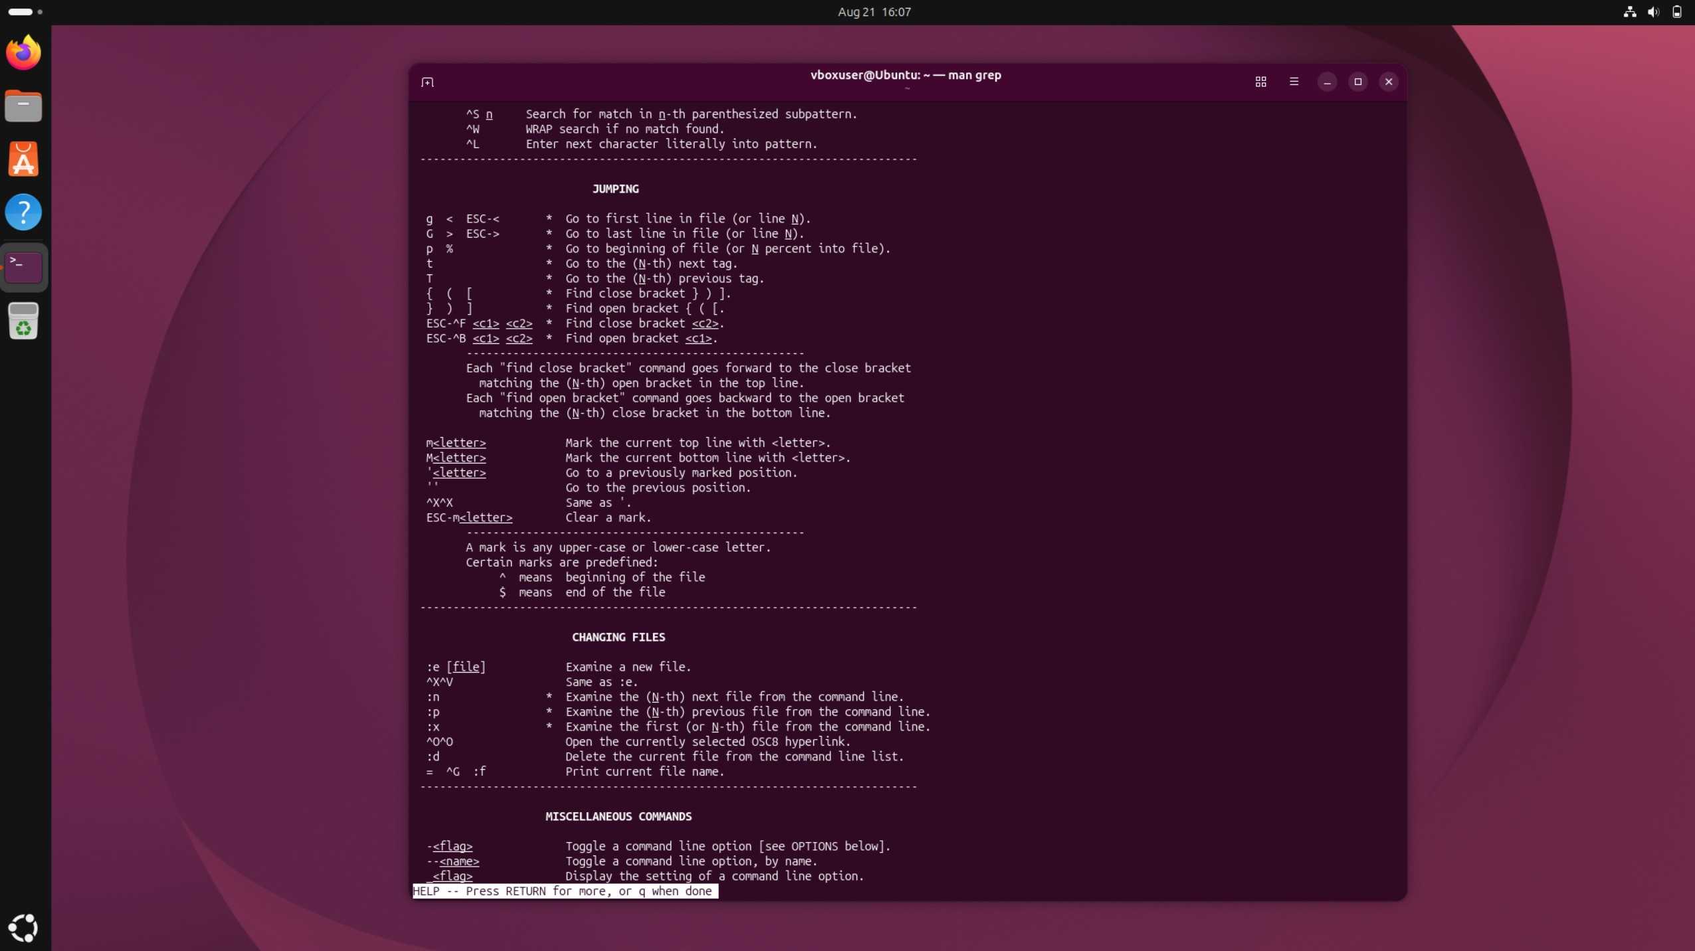Click 'Clear a mark.' text
The height and width of the screenshot is (951, 1695).
click(608, 517)
